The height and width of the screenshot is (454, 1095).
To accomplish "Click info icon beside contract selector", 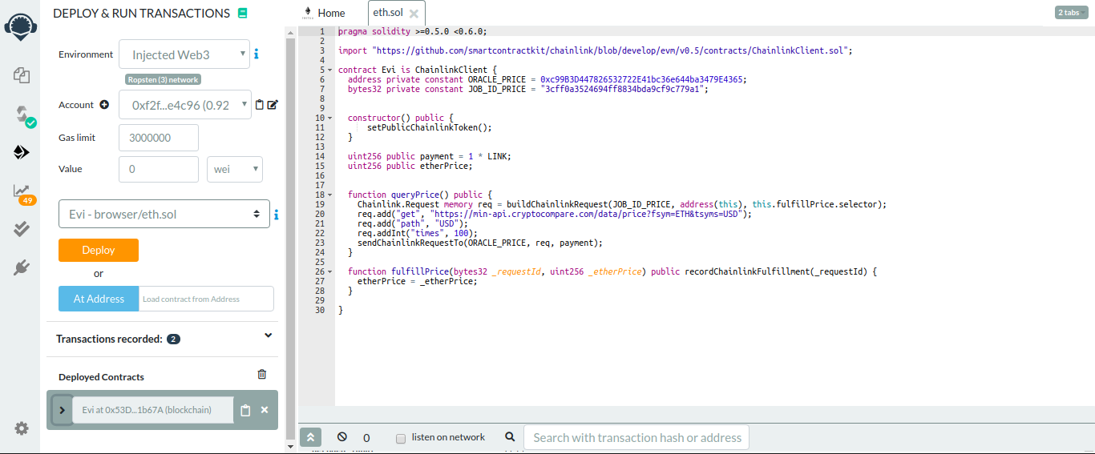I will click(x=277, y=215).
